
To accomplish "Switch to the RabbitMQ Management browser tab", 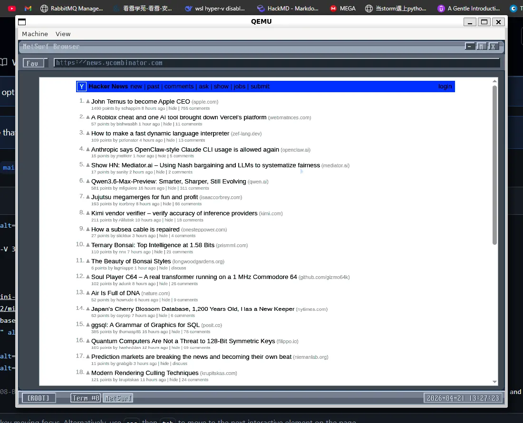I will pyautogui.click(x=72, y=9).
